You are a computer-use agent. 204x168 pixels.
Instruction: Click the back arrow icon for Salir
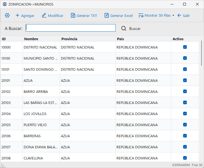coord(179,16)
